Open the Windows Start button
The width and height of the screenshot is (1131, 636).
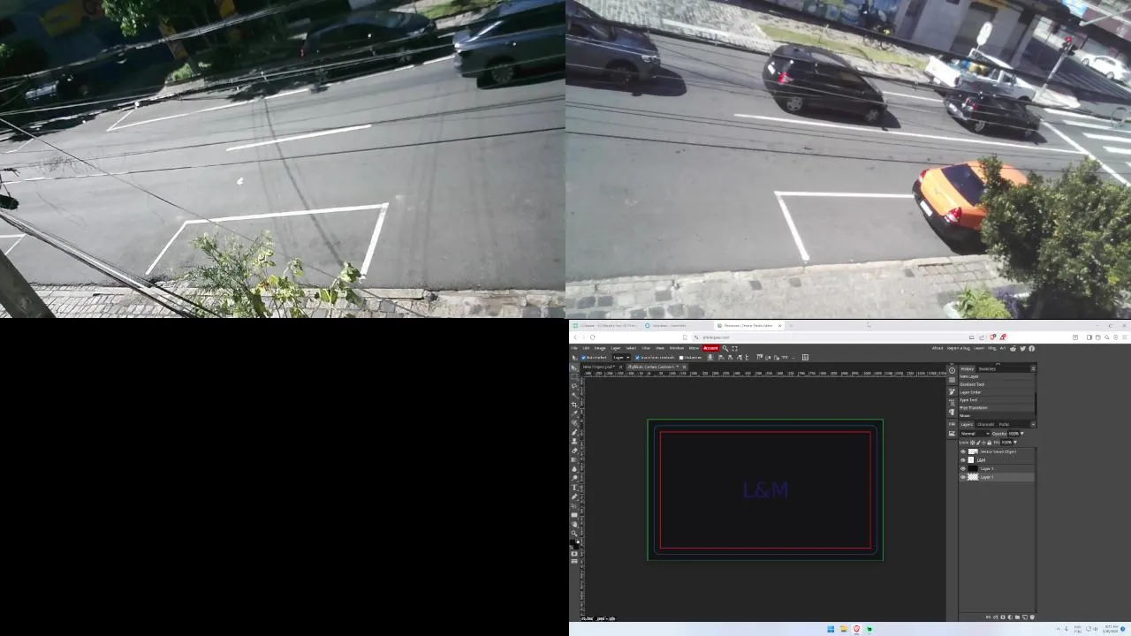pyautogui.click(x=831, y=629)
